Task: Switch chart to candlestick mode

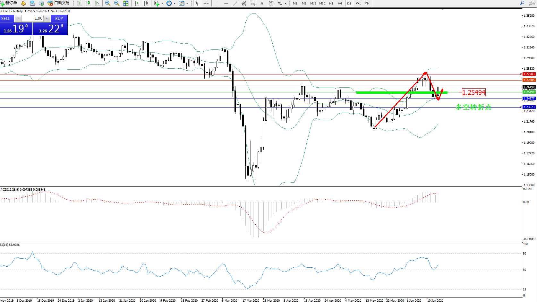Action: (x=88, y=3)
